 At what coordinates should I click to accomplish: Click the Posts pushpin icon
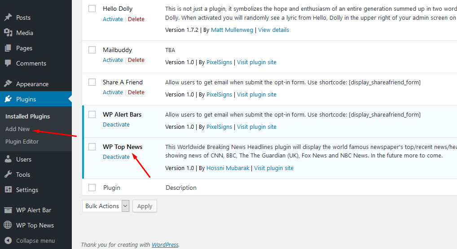click(x=8, y=17)
